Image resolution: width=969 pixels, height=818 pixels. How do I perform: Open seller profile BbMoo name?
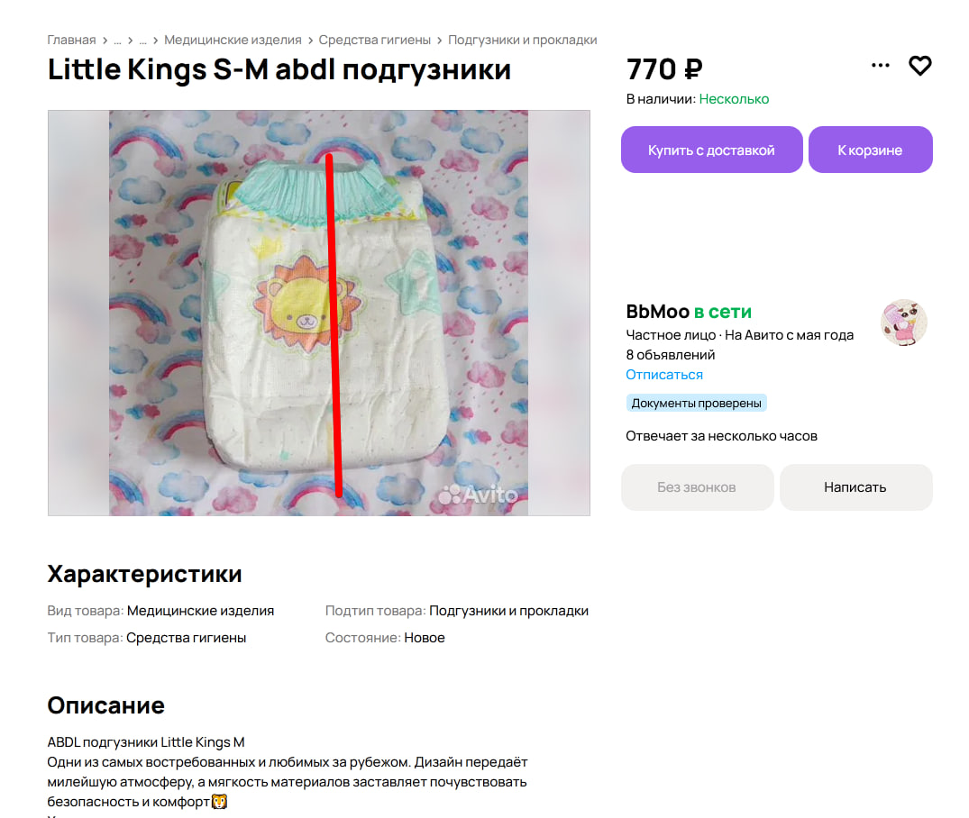pos(657,312)
